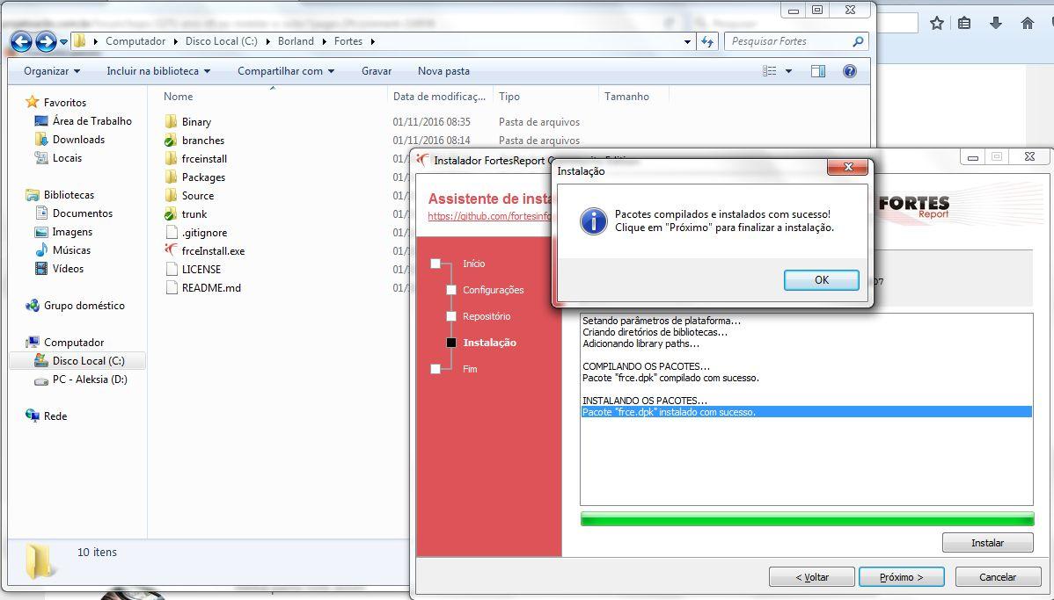Click the change view icon
This screenshot has height=600, width=1054.
pyautogui.click(x=770, y=71)
